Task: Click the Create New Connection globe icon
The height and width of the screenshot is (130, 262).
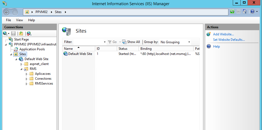Action: [x=5, y=33]
